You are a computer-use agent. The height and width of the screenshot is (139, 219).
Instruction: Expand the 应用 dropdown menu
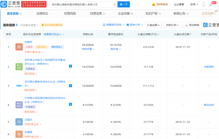[x=193, y=5]
